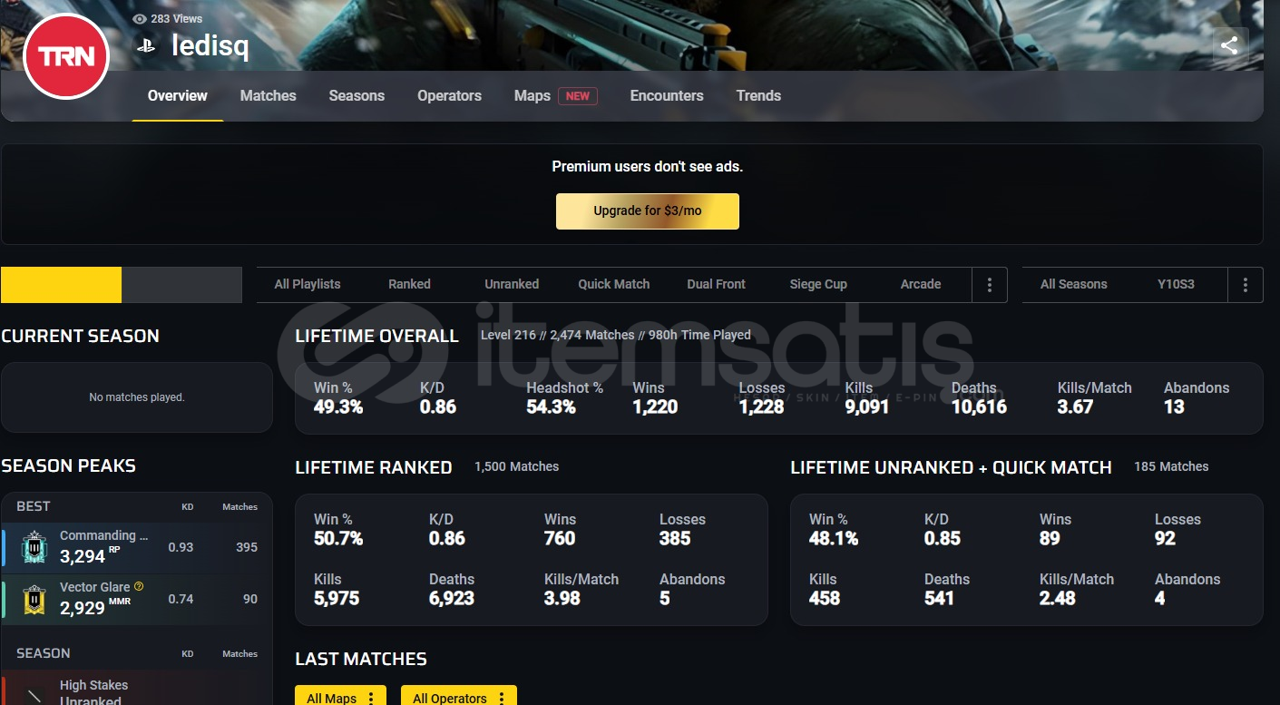Click the unranked Kills/Match 2.48 value
Viewport: 1280px width, 705px height.
click(x=1058, y=599)
